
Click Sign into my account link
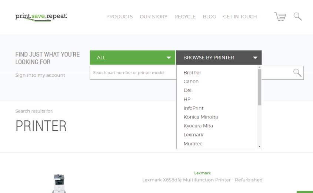(x=40, y=75)
